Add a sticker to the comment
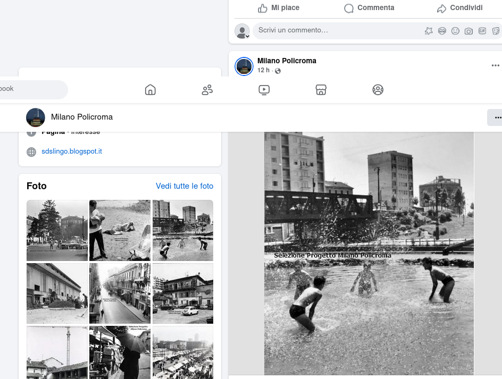 pyautogui.click(x=496, y=31)
